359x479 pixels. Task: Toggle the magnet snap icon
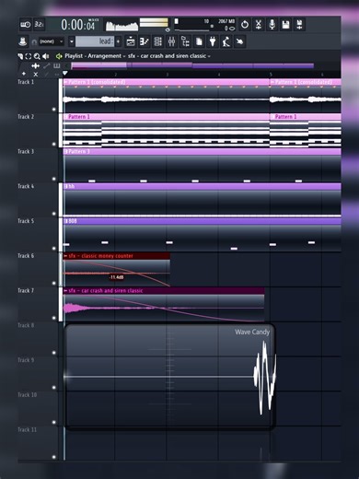coord(34,41)
